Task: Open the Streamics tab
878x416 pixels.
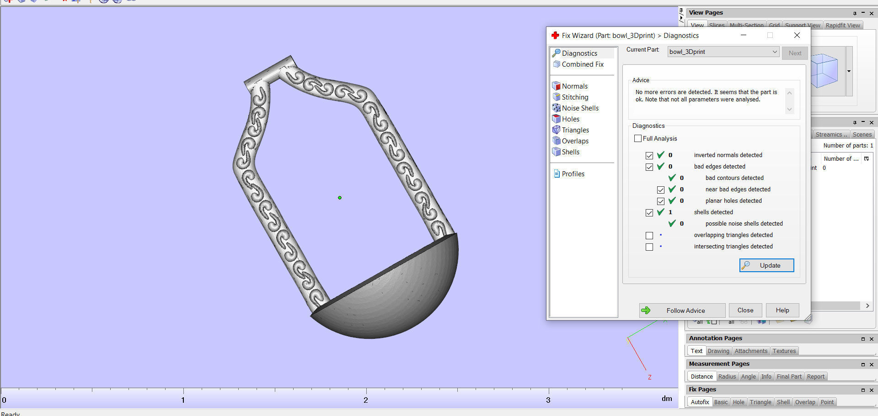Action: 831,135
